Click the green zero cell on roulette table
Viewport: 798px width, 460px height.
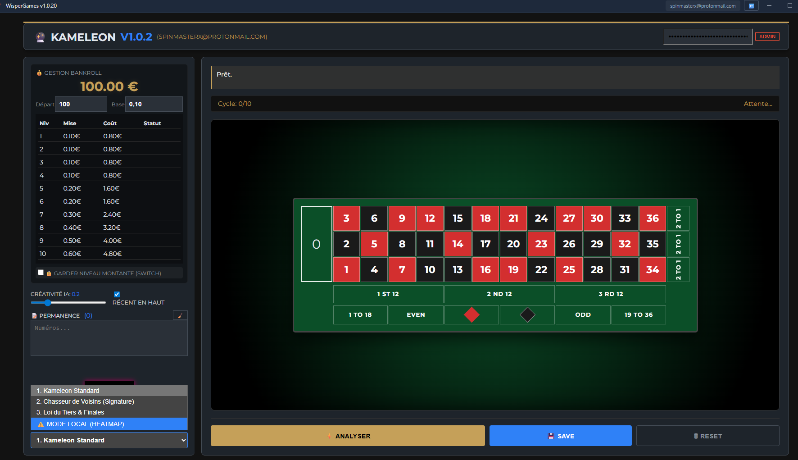coord(316,244)
